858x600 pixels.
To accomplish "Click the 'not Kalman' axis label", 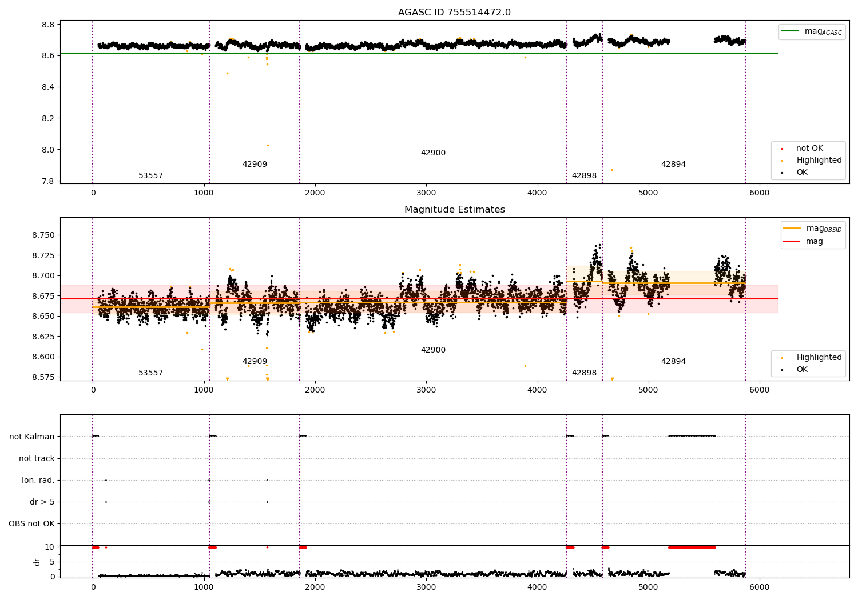I will [x=32, y=437].
